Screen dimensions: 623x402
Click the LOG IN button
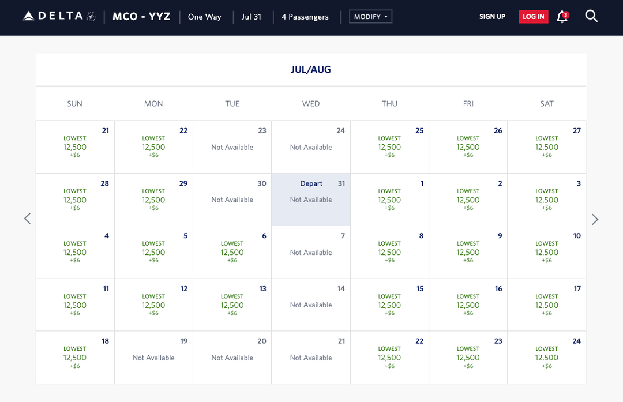tap(533, 16)
